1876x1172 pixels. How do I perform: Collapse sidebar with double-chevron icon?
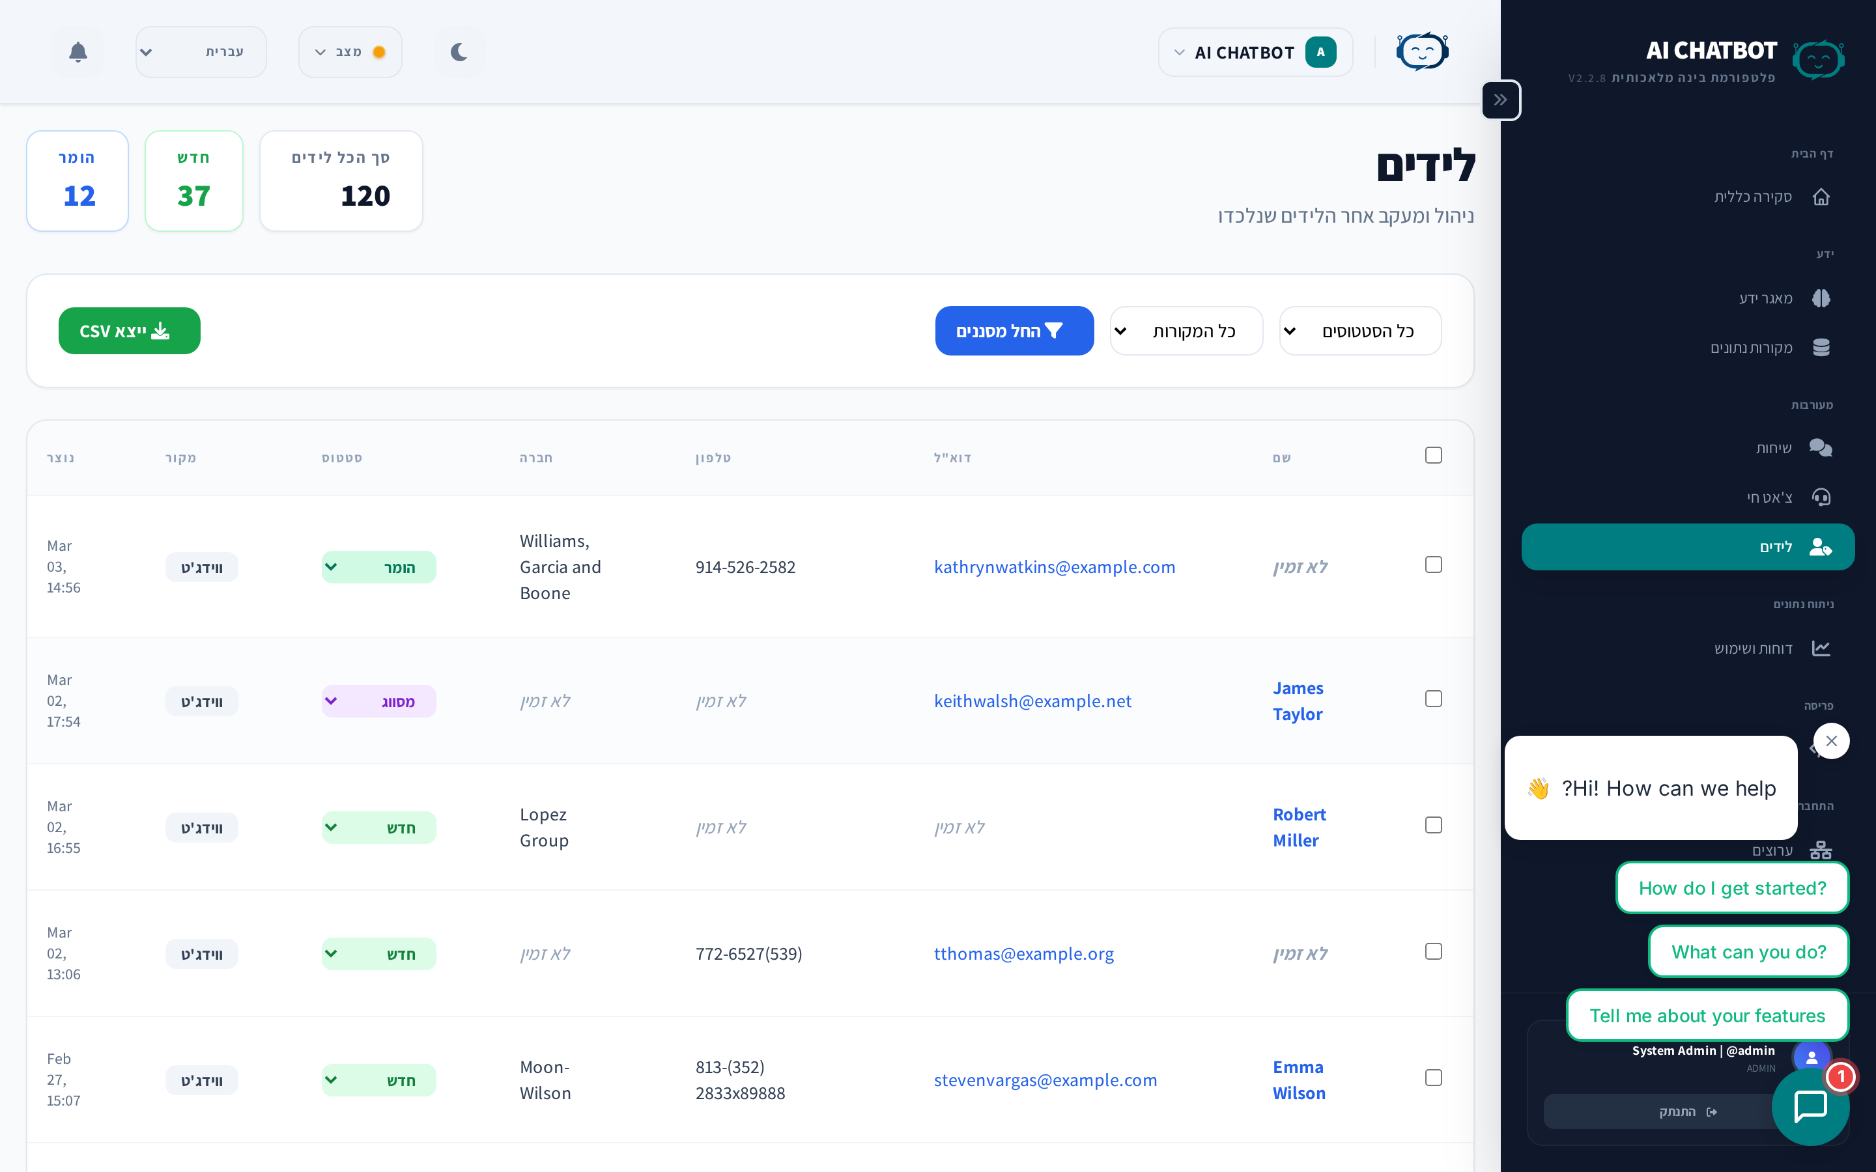click(x=1500, y=100)
